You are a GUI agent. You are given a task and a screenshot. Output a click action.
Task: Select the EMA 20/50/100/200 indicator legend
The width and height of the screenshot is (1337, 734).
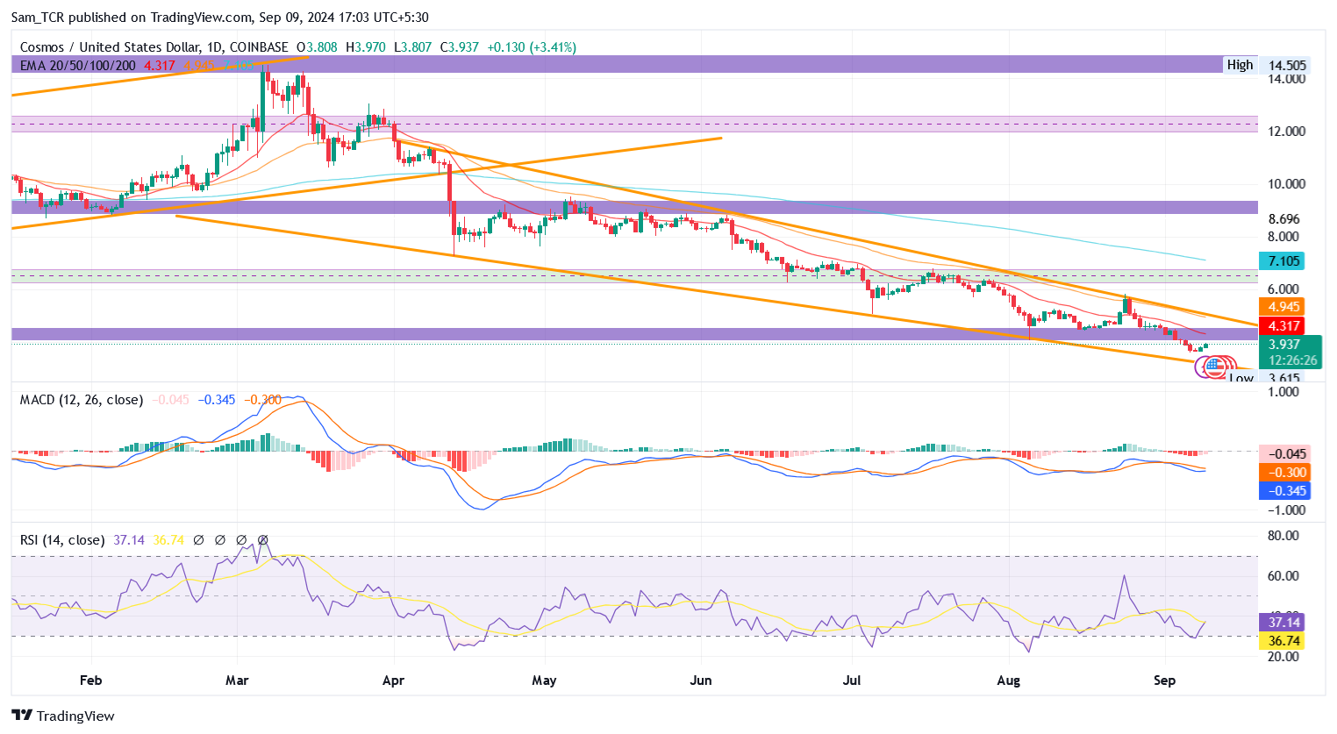(x=78, y=66)
